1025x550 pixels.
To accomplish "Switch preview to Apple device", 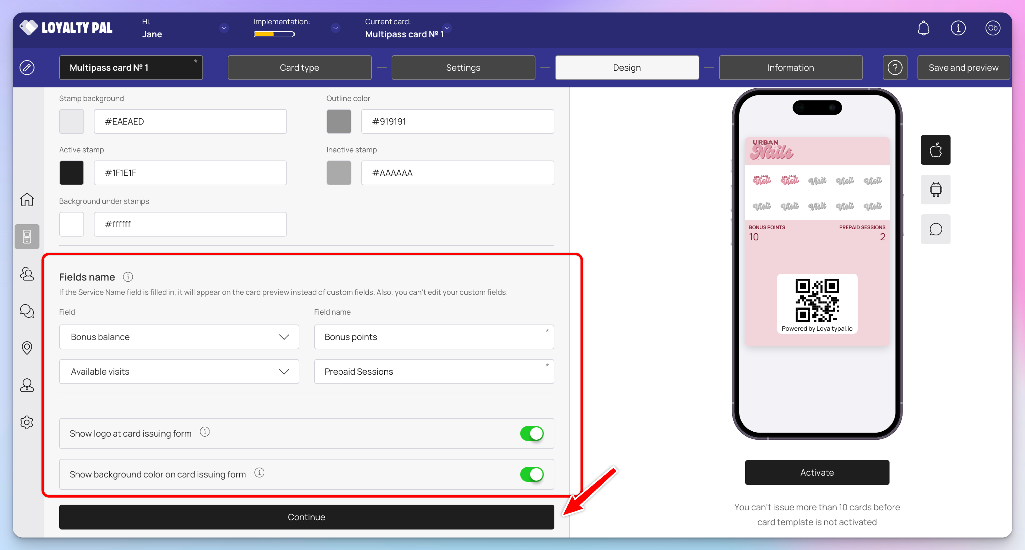I will click(935, 150).
